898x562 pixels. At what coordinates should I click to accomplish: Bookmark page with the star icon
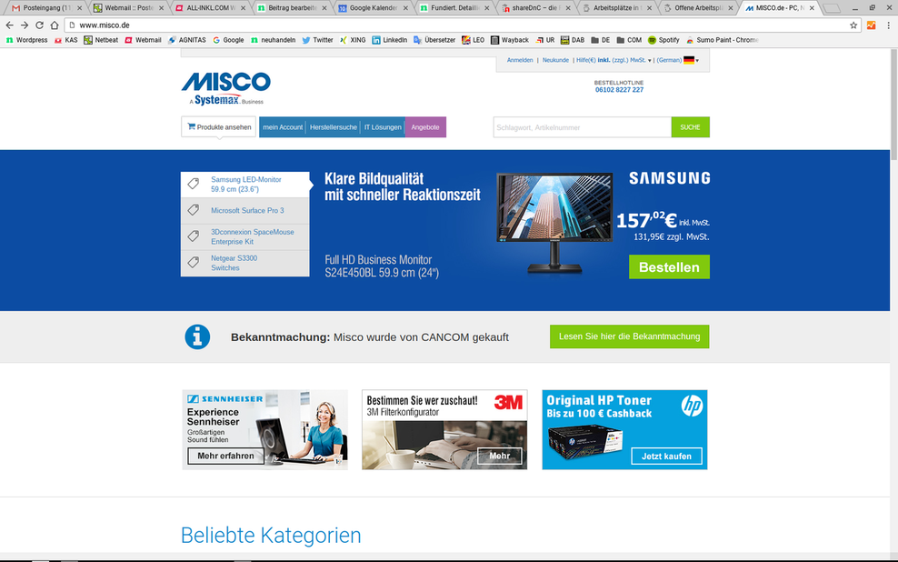853,25
